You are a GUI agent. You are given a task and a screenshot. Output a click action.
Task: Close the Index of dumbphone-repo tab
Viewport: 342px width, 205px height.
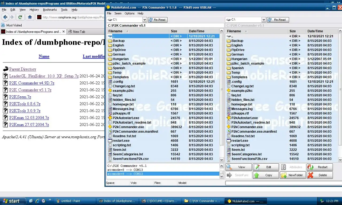coord(63,31)
